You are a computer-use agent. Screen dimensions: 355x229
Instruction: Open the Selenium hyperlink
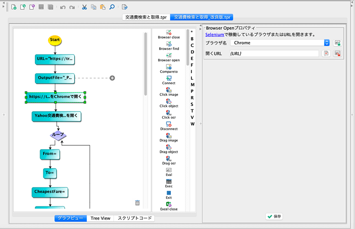(215, 35)
